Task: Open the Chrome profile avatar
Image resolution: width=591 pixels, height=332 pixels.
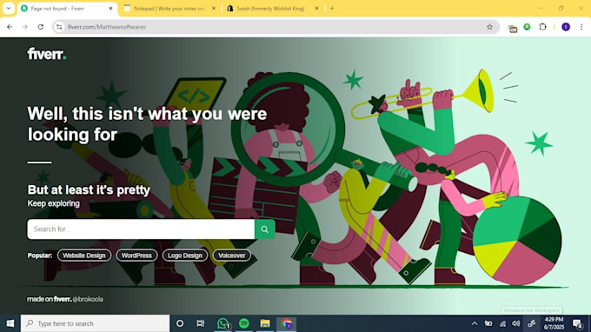Action: [x=566, y=27]
